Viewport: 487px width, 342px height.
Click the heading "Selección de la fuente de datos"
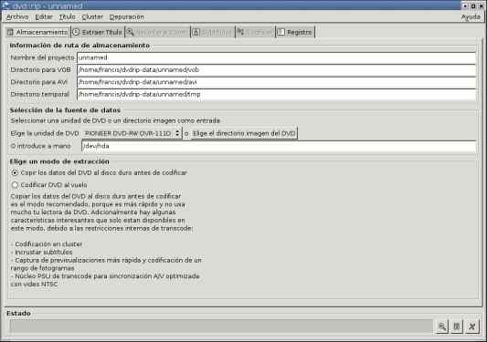65,110
